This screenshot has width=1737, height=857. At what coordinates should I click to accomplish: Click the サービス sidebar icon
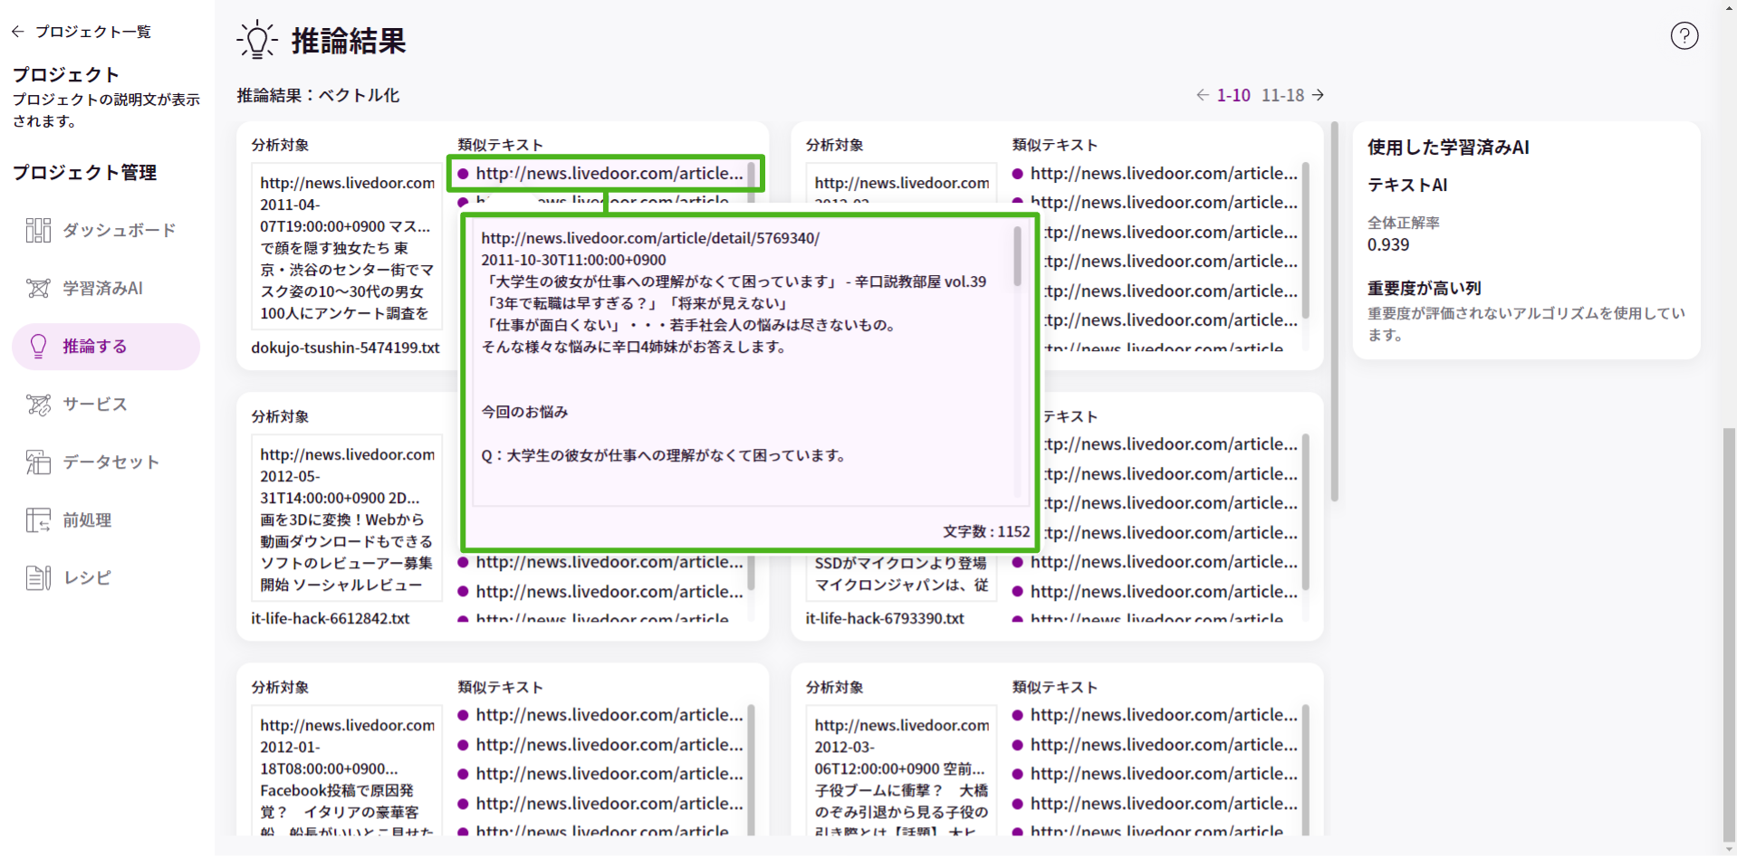click(x=38, y=405)
